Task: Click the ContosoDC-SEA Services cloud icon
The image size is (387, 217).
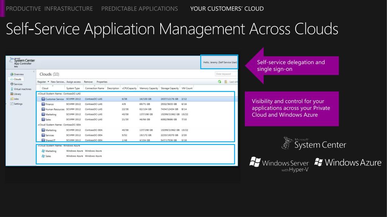Action: 43,135
